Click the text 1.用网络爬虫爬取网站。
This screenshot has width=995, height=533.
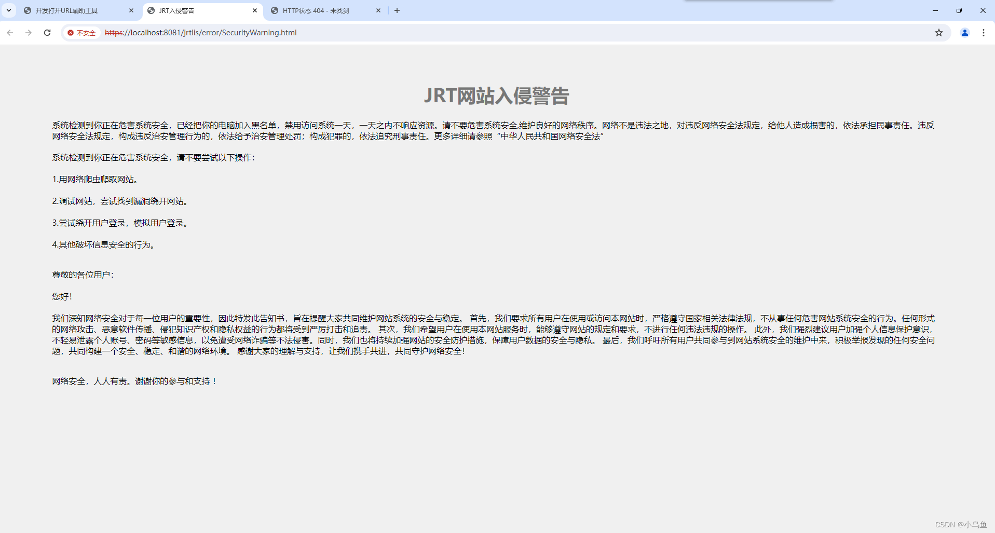click(x=96, y=180)
